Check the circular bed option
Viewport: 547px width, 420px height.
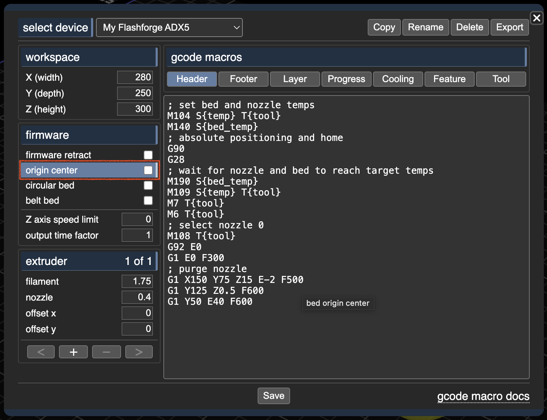click(148, 185)
